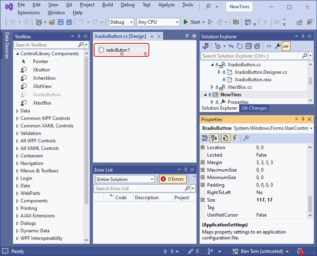The height and width of the screenshot is (256, 317).
Task: Collapse All items in Solution Explorer
Action: [x=249, y=46]
